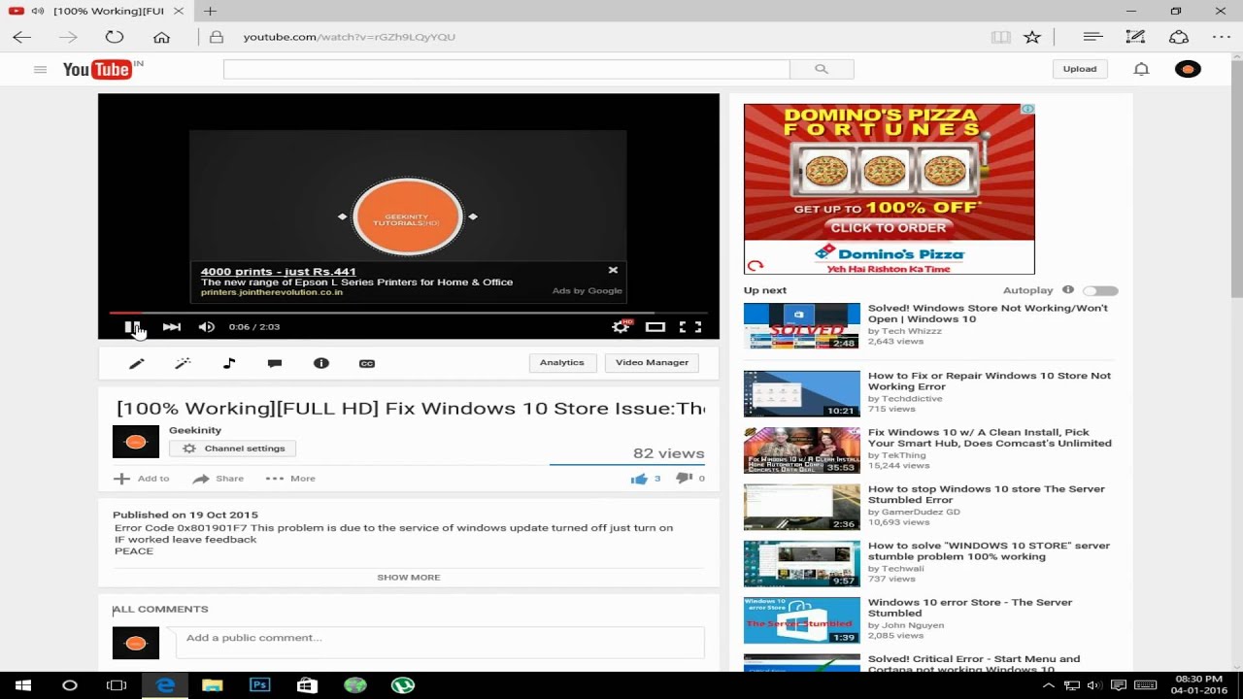The width and height of the screenshot is (1243, 699).
Task: Add page to favorites star
Action: point(1032,37)
